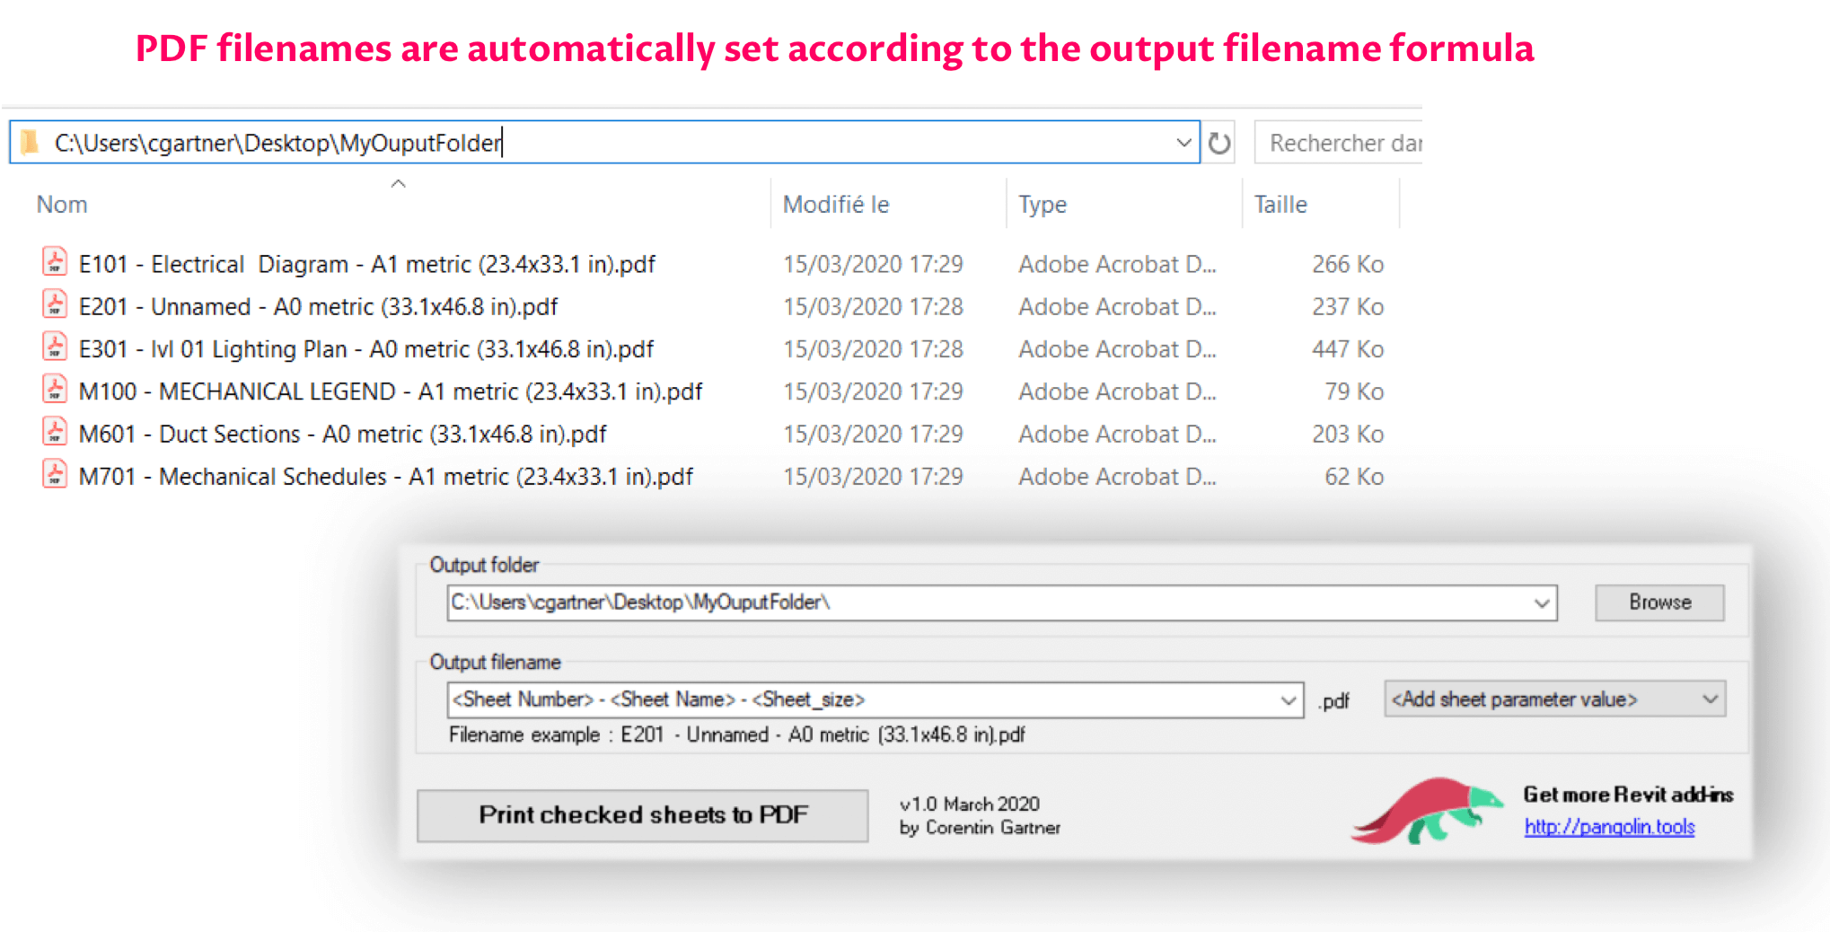This screenshot has height=932, width=1830.
Task: Click the folder icon in address bar
Action: point(31,142)
